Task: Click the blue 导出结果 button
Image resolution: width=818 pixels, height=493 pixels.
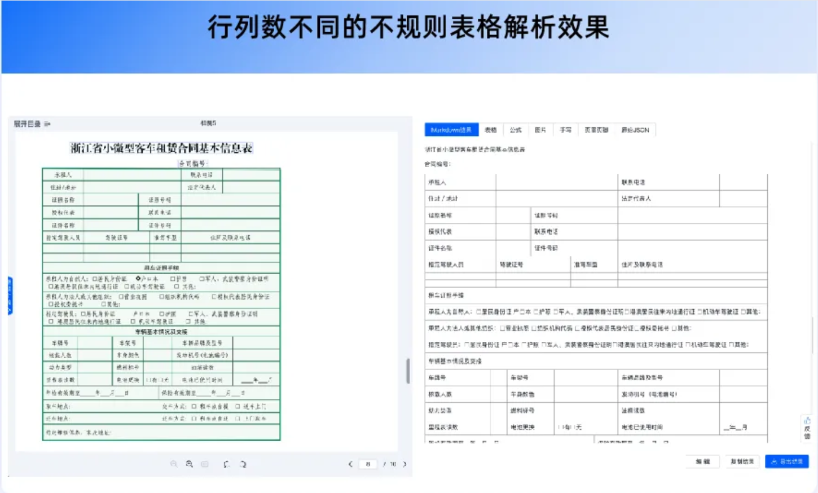Action: pos(787,461)
